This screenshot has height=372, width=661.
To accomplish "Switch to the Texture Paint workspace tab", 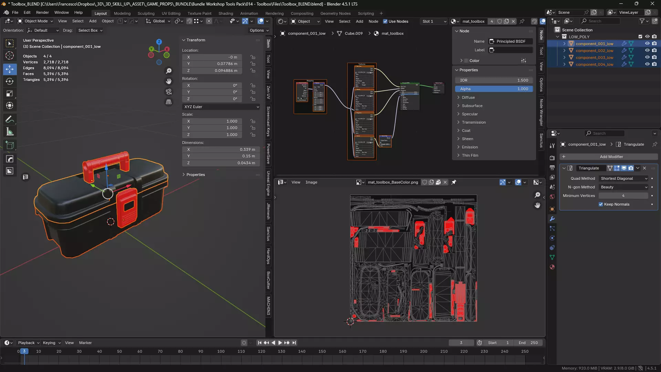I will pyautogui.click(x=199, y=13).
